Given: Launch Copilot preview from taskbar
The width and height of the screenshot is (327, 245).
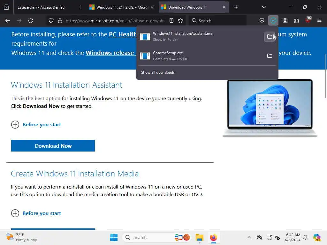Looking at the screenshot, I should (x=317, y=237).
